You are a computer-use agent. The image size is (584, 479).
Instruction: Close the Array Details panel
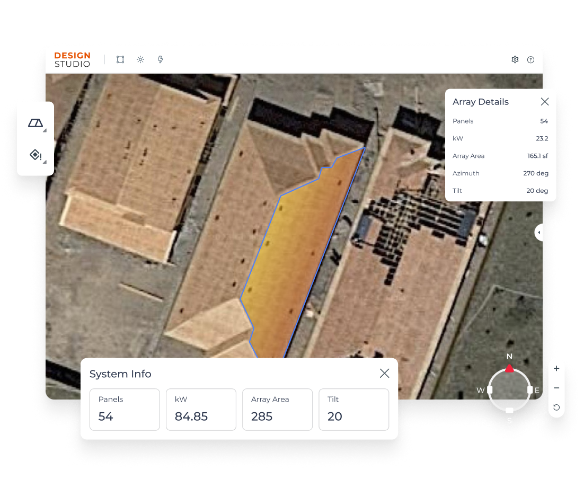tap(544, 102)
